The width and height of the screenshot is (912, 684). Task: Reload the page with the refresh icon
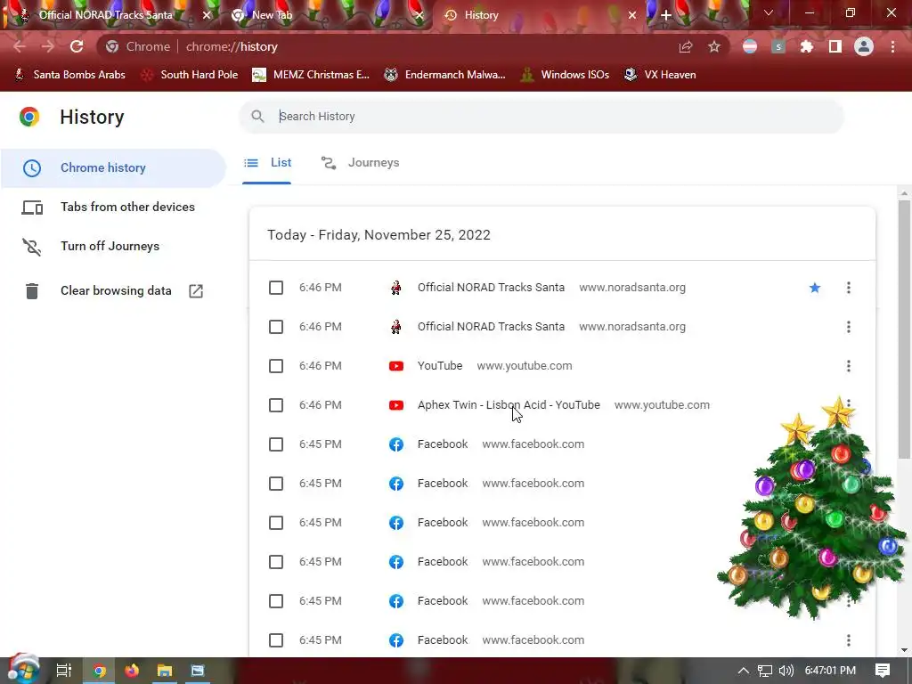[x=77, y=46]
